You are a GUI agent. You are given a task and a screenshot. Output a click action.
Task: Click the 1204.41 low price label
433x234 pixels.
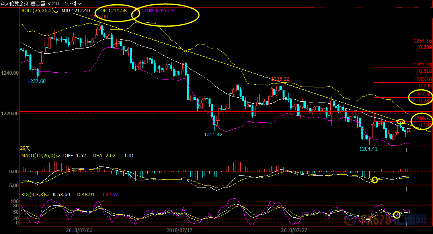click(x=369, y=149)
